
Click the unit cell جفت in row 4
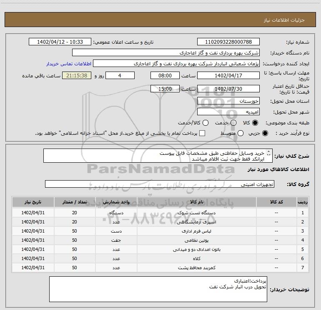(x=116, y=241)
